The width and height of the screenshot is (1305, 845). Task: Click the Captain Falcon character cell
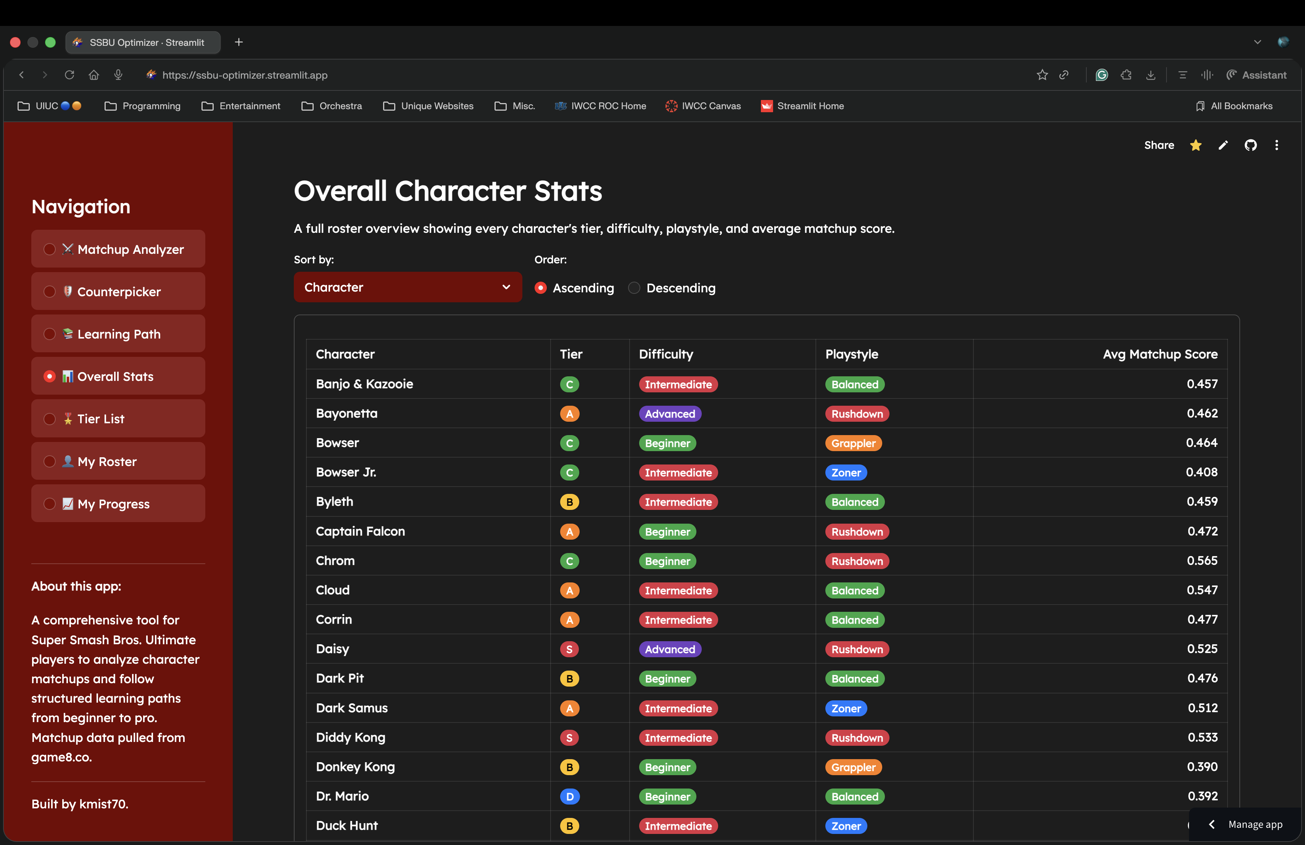coord(428,531)
